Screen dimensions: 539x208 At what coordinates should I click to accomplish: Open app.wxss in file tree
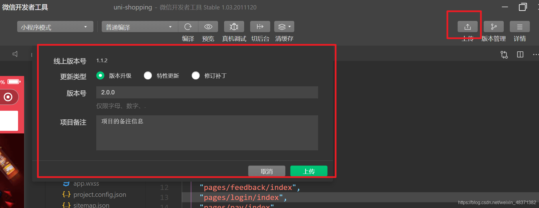86,183
